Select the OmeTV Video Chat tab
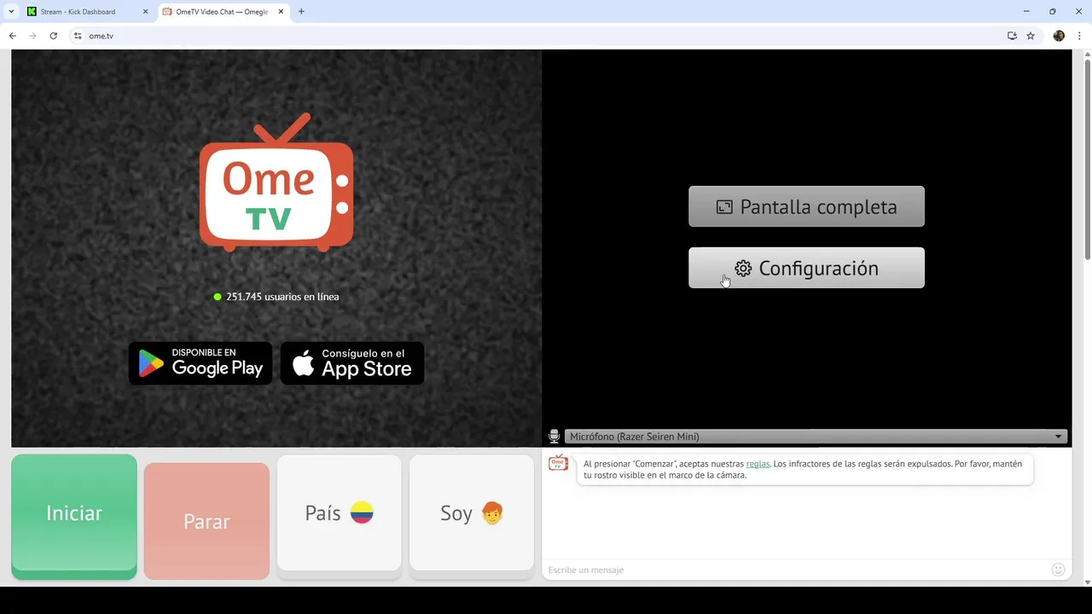Image resolution: width=1092 pixels, height=614 pixels. (x=224, y=12)
